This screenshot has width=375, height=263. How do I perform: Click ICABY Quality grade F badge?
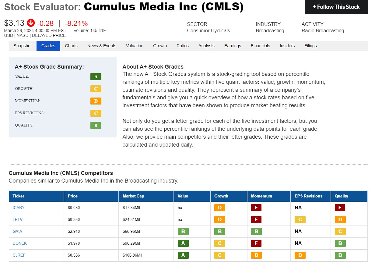[x=340, y=208]
